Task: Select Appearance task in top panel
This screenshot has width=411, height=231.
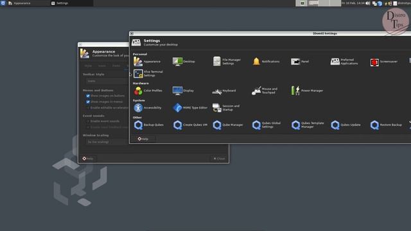Action: point(28,3)
